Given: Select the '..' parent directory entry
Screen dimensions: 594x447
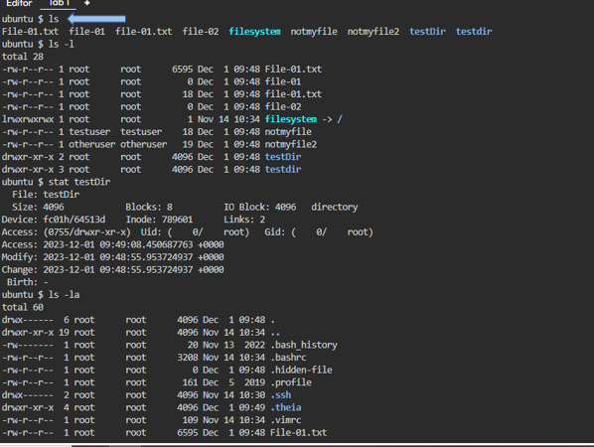Looking at the screenshot, I should point(275,333).
